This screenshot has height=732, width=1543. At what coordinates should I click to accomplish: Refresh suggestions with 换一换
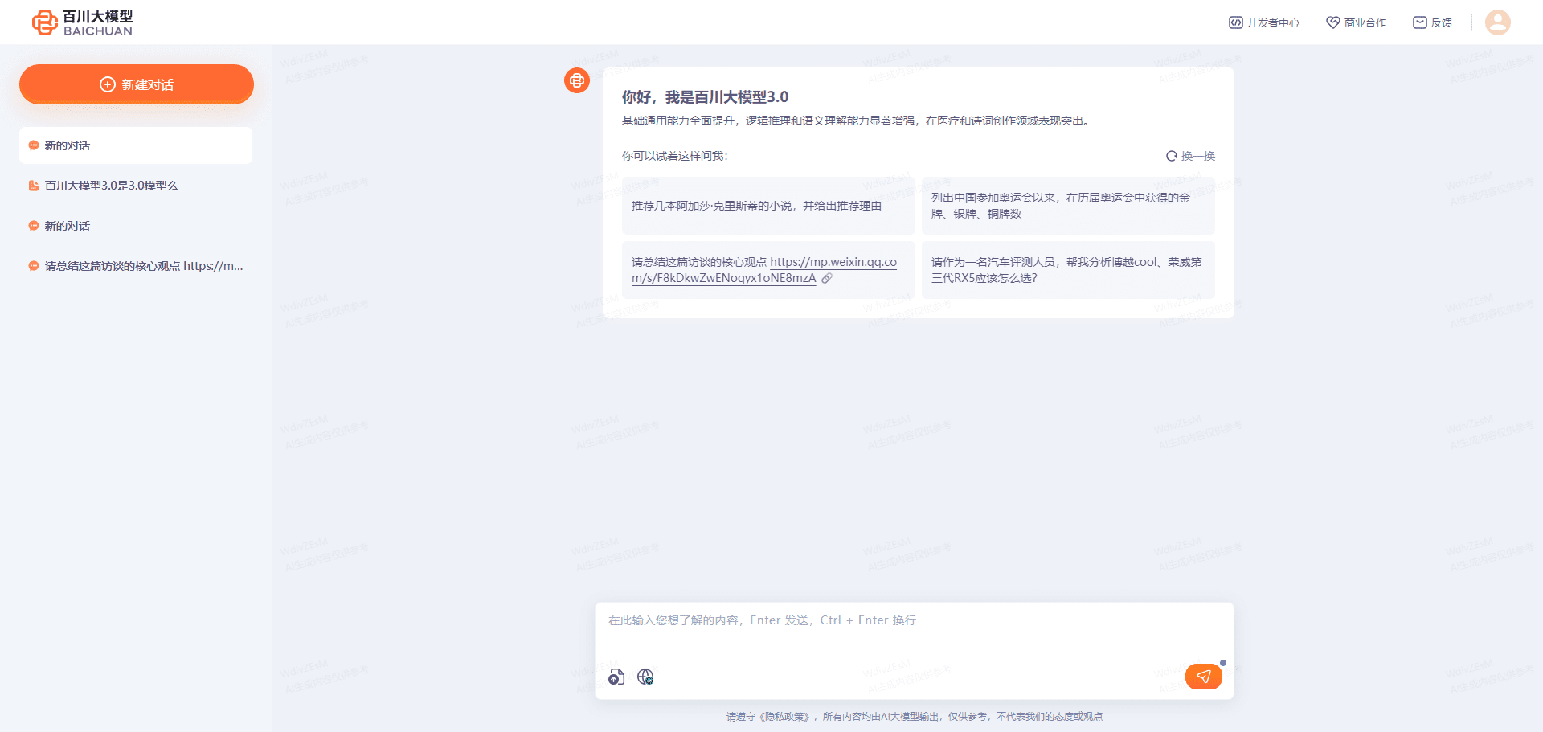[1191, 156]
